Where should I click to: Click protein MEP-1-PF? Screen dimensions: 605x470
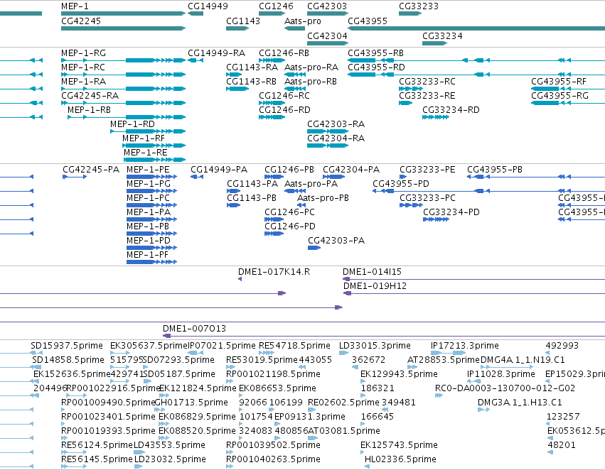151,262
